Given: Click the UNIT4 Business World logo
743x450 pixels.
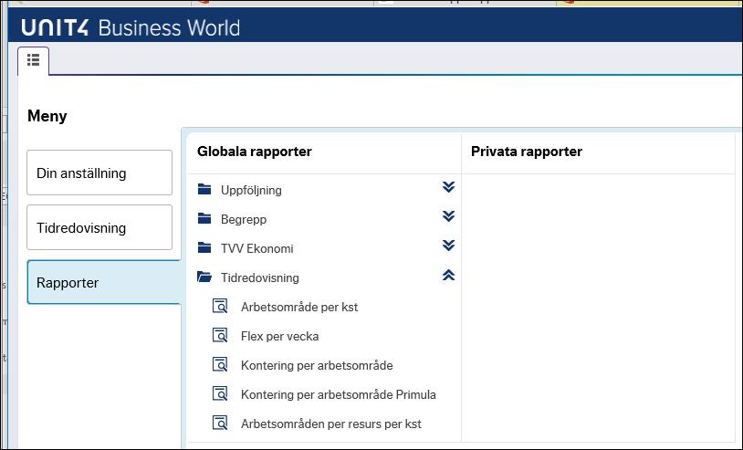Looking at the screenshot, I should coord(131,27).
